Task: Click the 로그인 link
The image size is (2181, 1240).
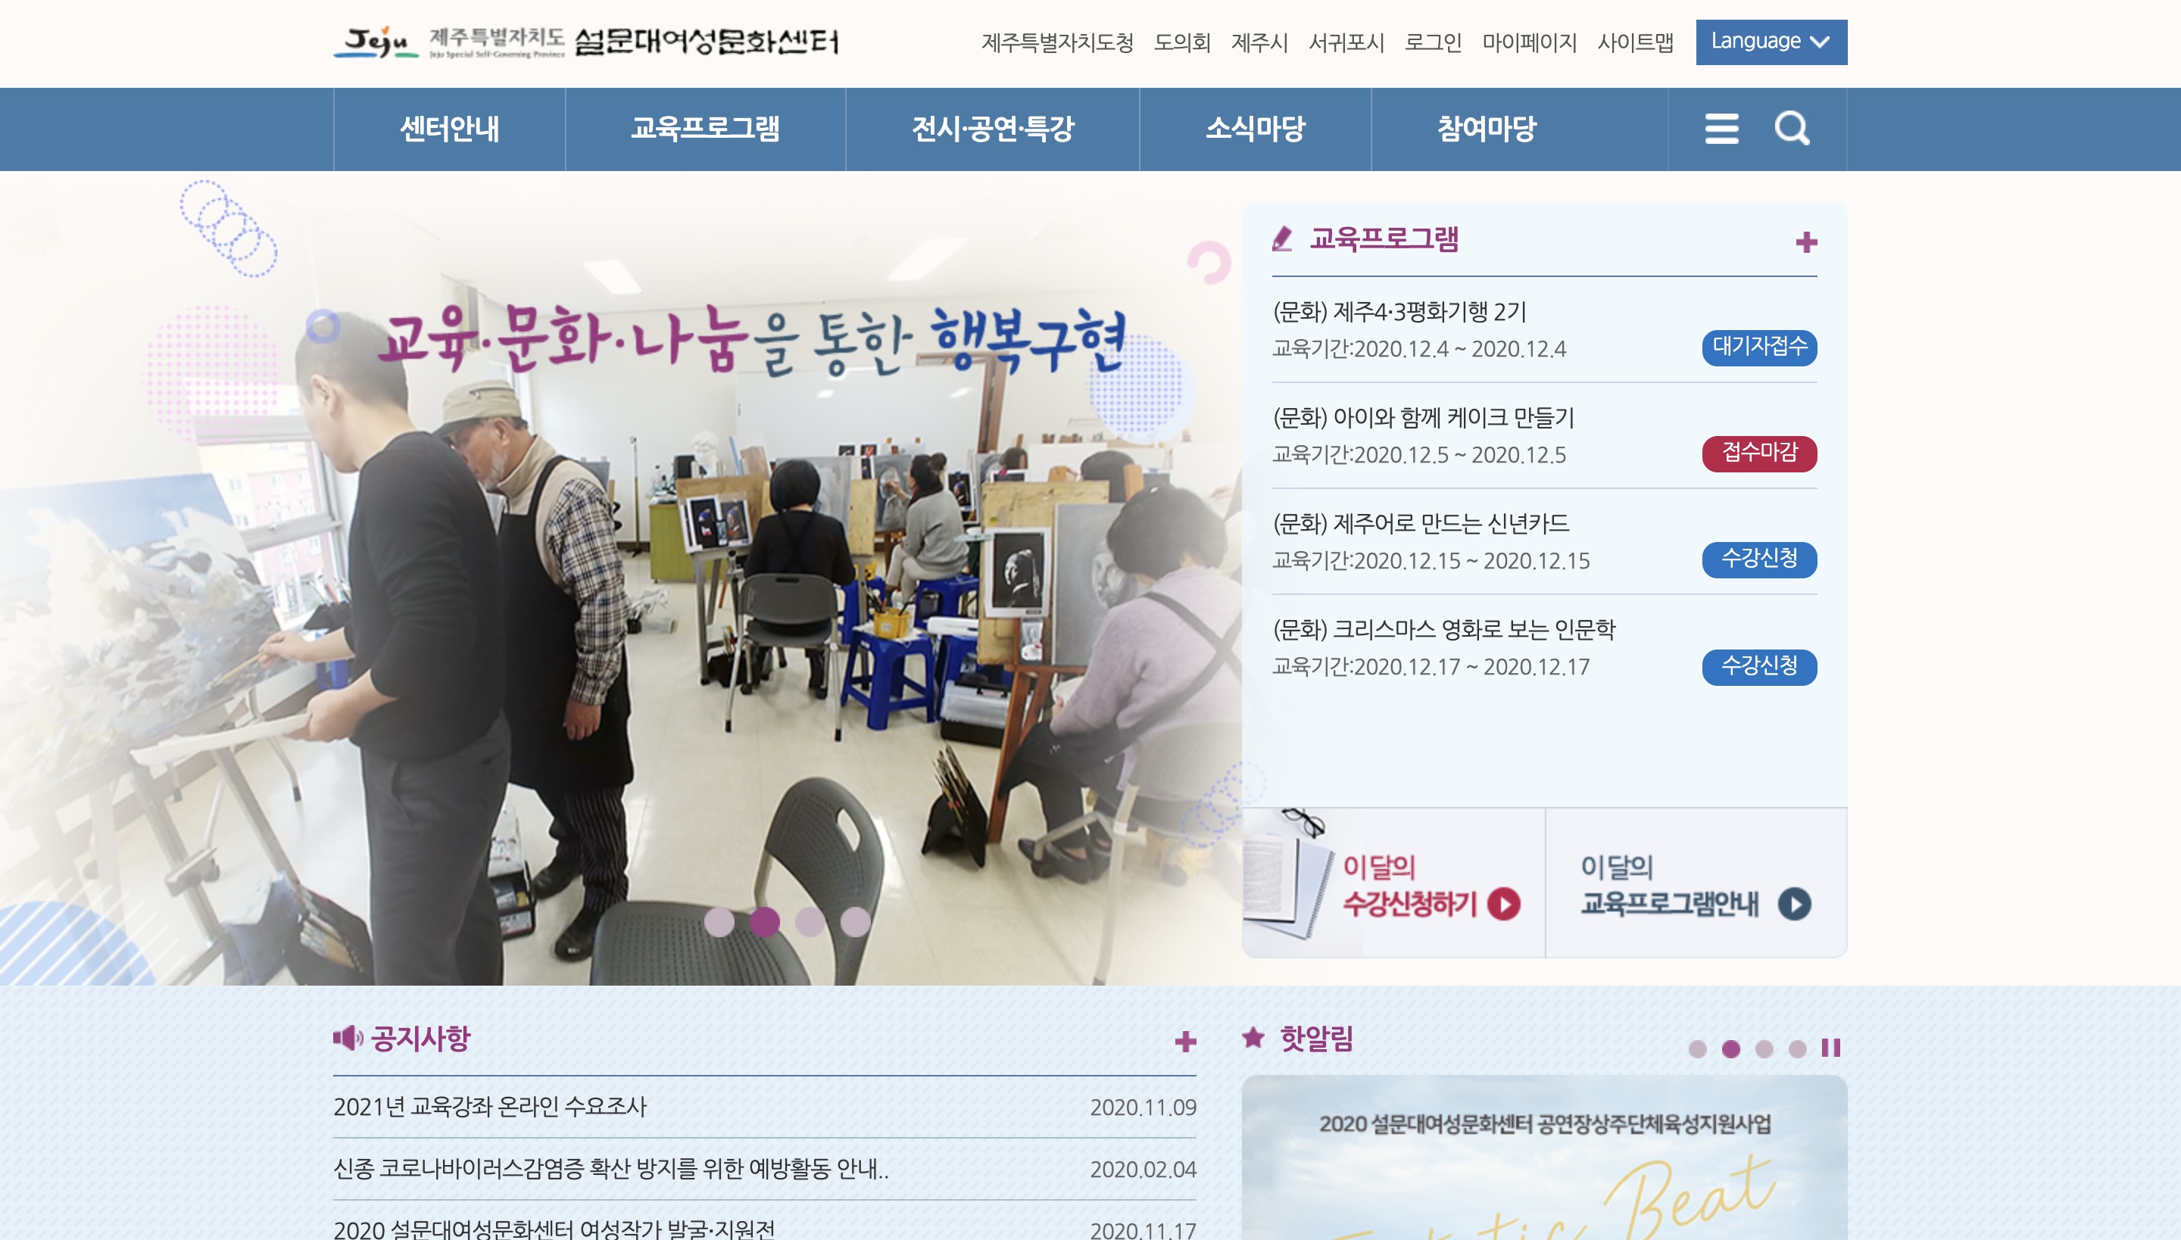Action: [x=1432, y=42]
